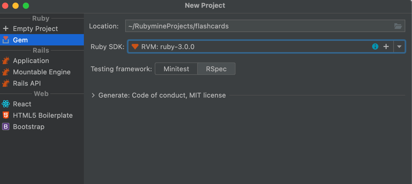Choose Mountable Engine project type label
412x184 pixels.
[42, 72]
